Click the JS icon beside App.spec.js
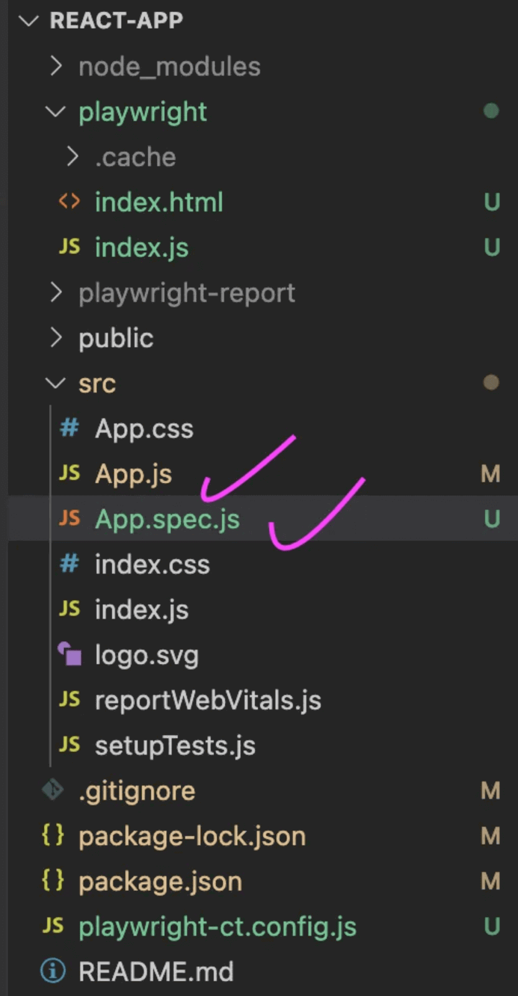This screenshot has width=518, height=996. pyautogui.click(x=69, y=519)
